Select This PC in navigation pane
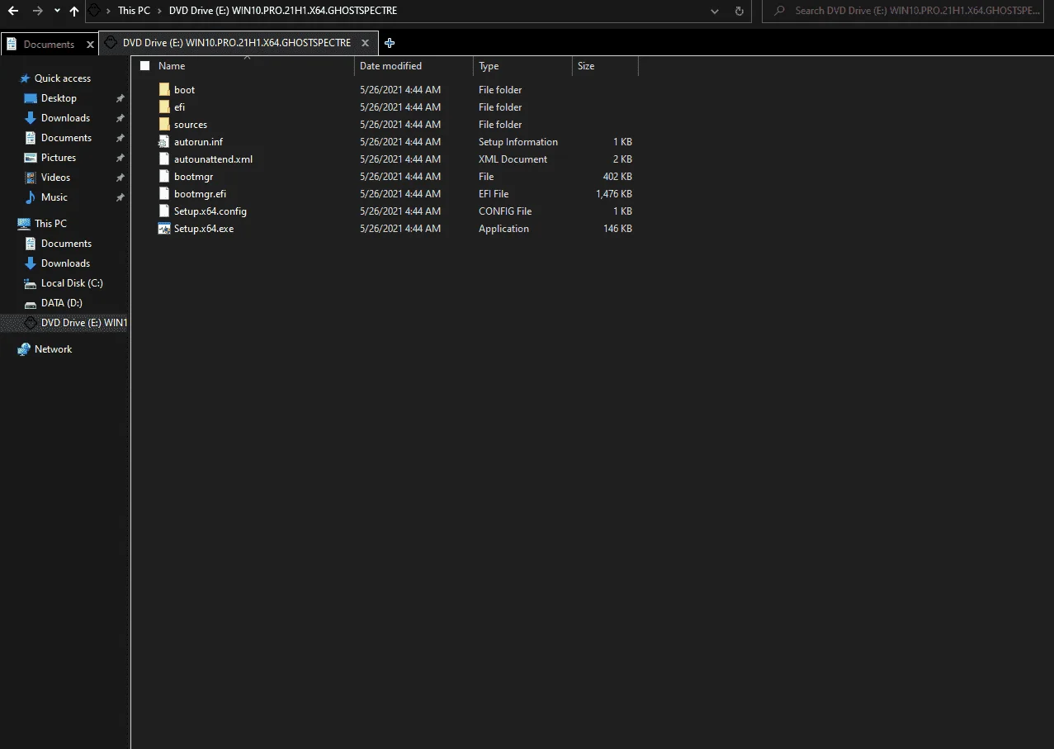The width and height of the screenshot is (1054, 749). tap(50, 224)
